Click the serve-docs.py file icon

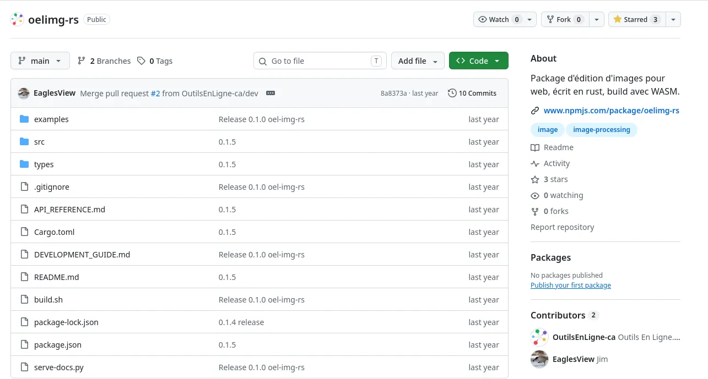pos(24,367)
